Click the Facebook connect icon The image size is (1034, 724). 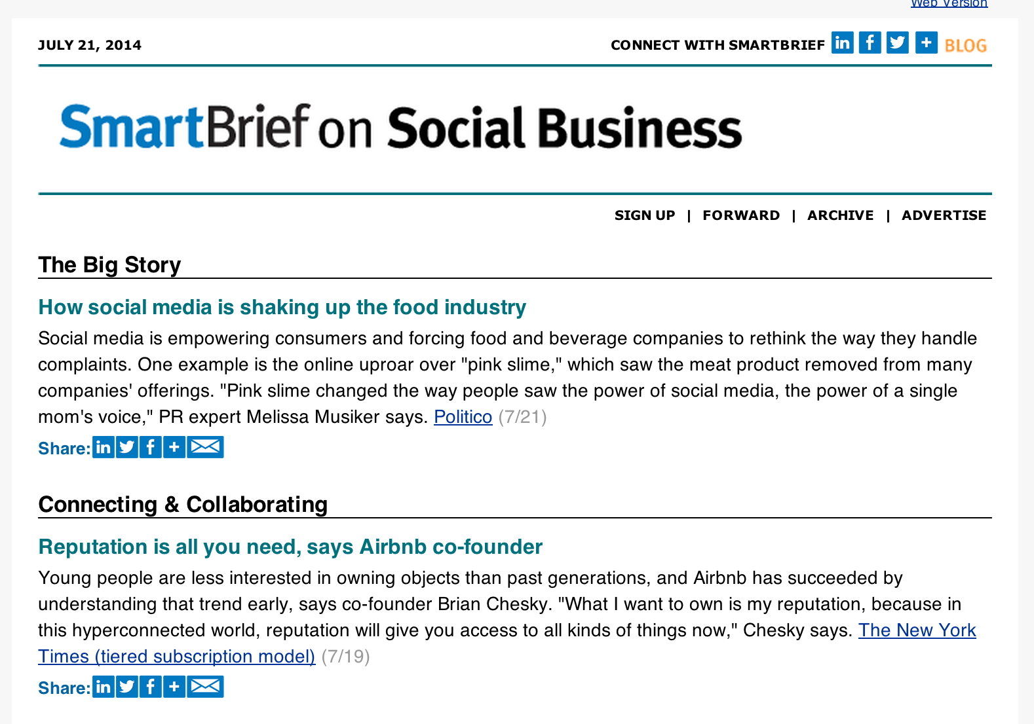coord(870,43)
